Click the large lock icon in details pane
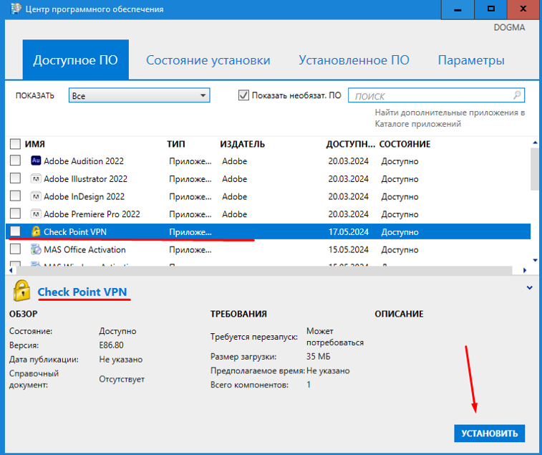The image size is (542, 455). click(x=22, y=290)
